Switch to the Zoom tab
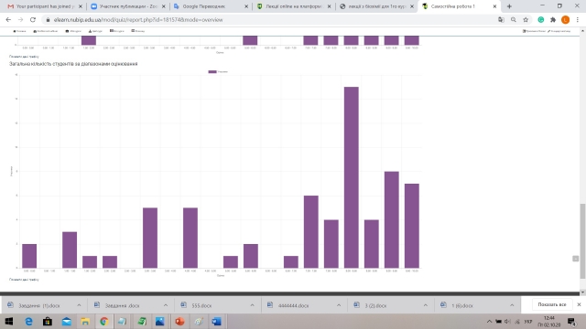The height and width of the screenshot is (329, 586). tap(128, 6)
